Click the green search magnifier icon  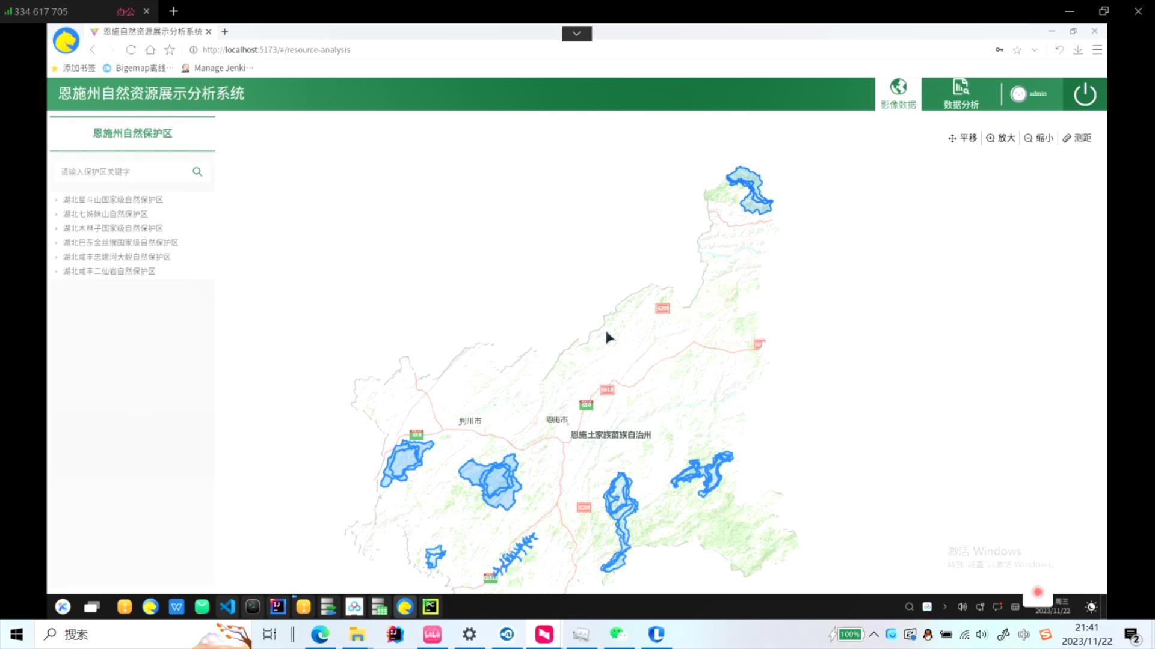[x=197, y=172]
